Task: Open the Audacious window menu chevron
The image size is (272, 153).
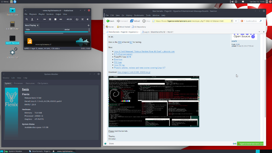Action: [26, 10]
